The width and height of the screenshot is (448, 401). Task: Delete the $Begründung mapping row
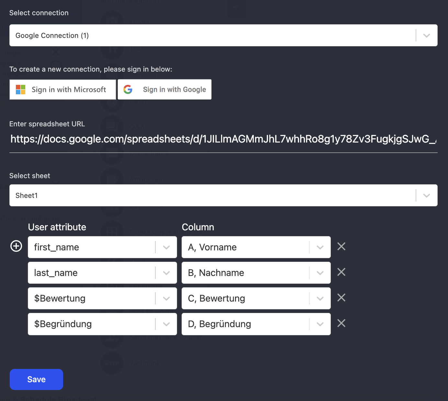tap(341, 323)
